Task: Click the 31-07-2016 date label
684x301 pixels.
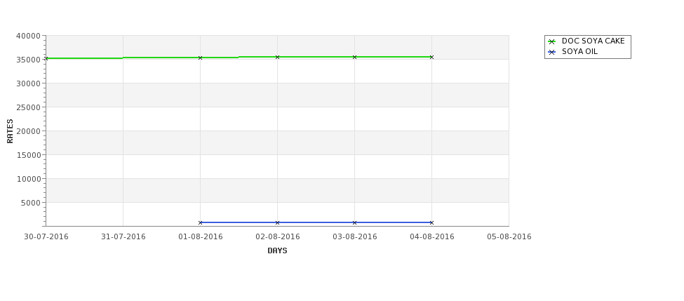Action: [123, 237]
